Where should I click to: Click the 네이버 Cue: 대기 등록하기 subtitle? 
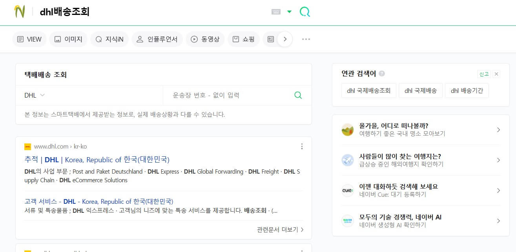tap(392, 194)
